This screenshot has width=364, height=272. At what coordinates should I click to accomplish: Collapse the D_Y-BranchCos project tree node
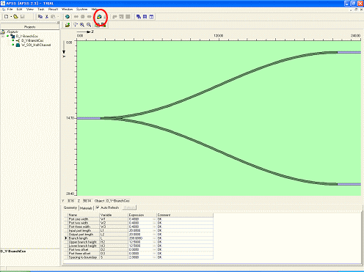pyautogui.click(x=3, y=36)
